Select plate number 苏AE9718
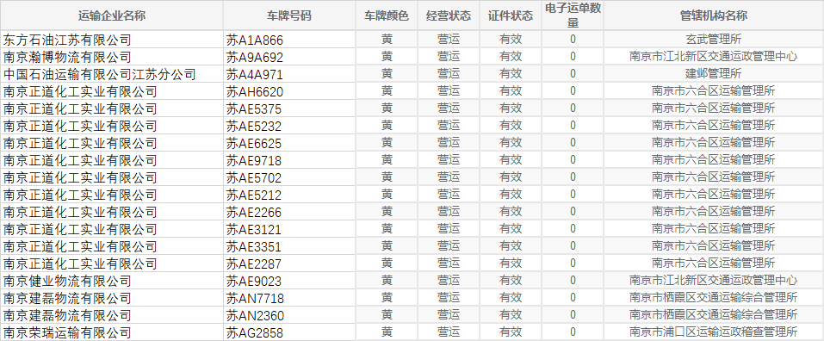 pyautogui.click(x=289, y=160)
